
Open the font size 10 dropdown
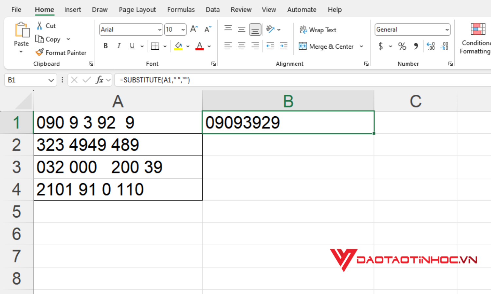183,30
